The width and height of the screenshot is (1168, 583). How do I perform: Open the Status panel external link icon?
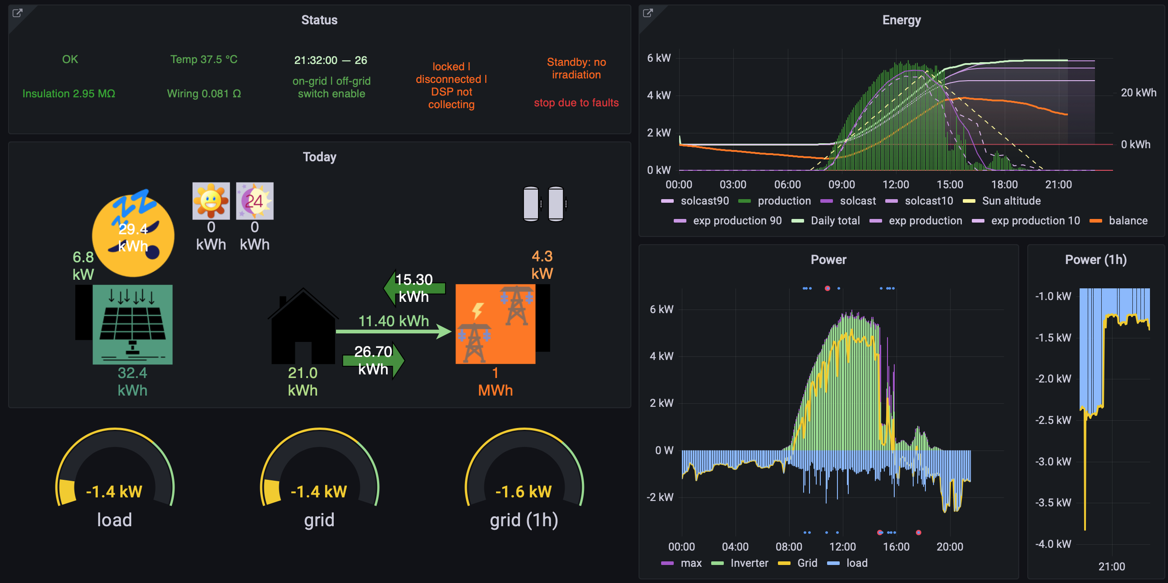pyautogui.click(x=17, y=13)
